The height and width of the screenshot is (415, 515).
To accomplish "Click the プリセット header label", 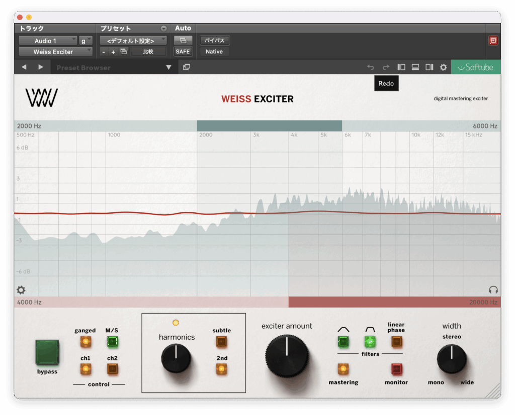I will tap(116, 29).
